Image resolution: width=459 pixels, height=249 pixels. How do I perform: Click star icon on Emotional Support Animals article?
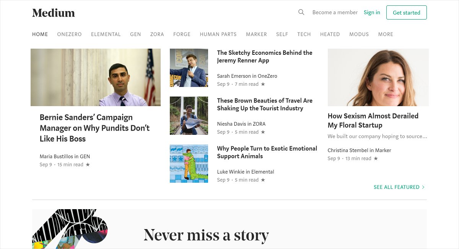coord(263,180)
